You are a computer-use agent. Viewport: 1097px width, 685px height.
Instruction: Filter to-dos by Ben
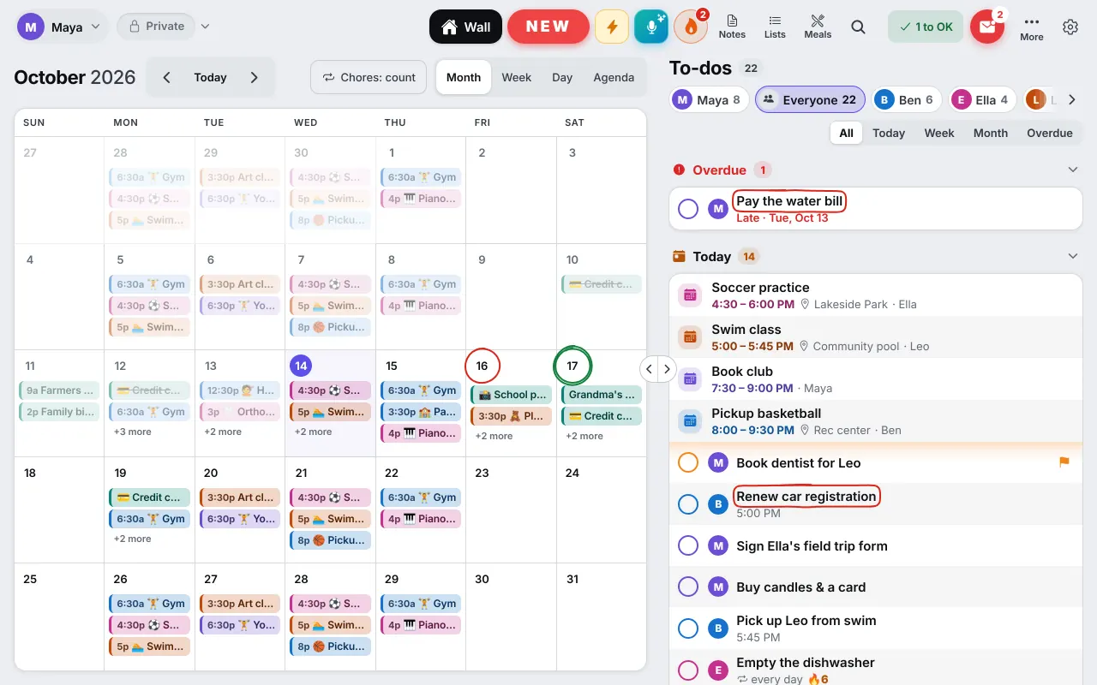(x=907, y=100)
